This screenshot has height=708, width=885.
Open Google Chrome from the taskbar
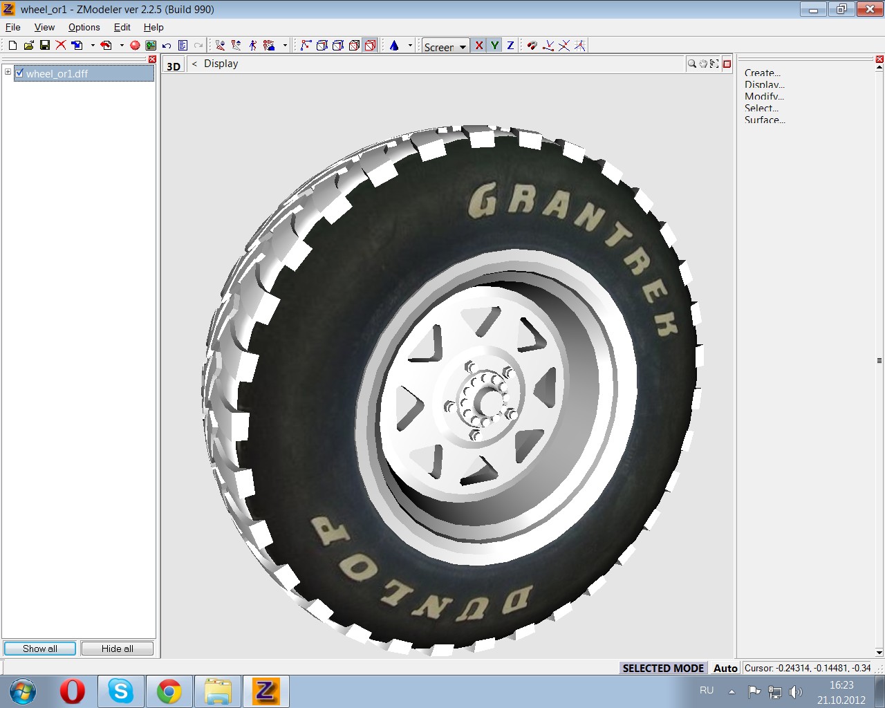click(x=169, y=691)
